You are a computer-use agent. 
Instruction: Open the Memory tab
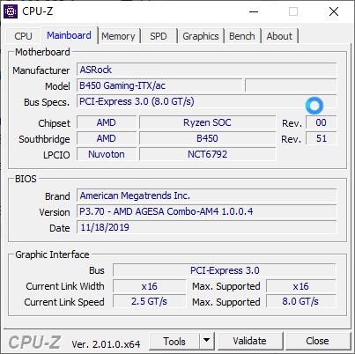(118, 36)
